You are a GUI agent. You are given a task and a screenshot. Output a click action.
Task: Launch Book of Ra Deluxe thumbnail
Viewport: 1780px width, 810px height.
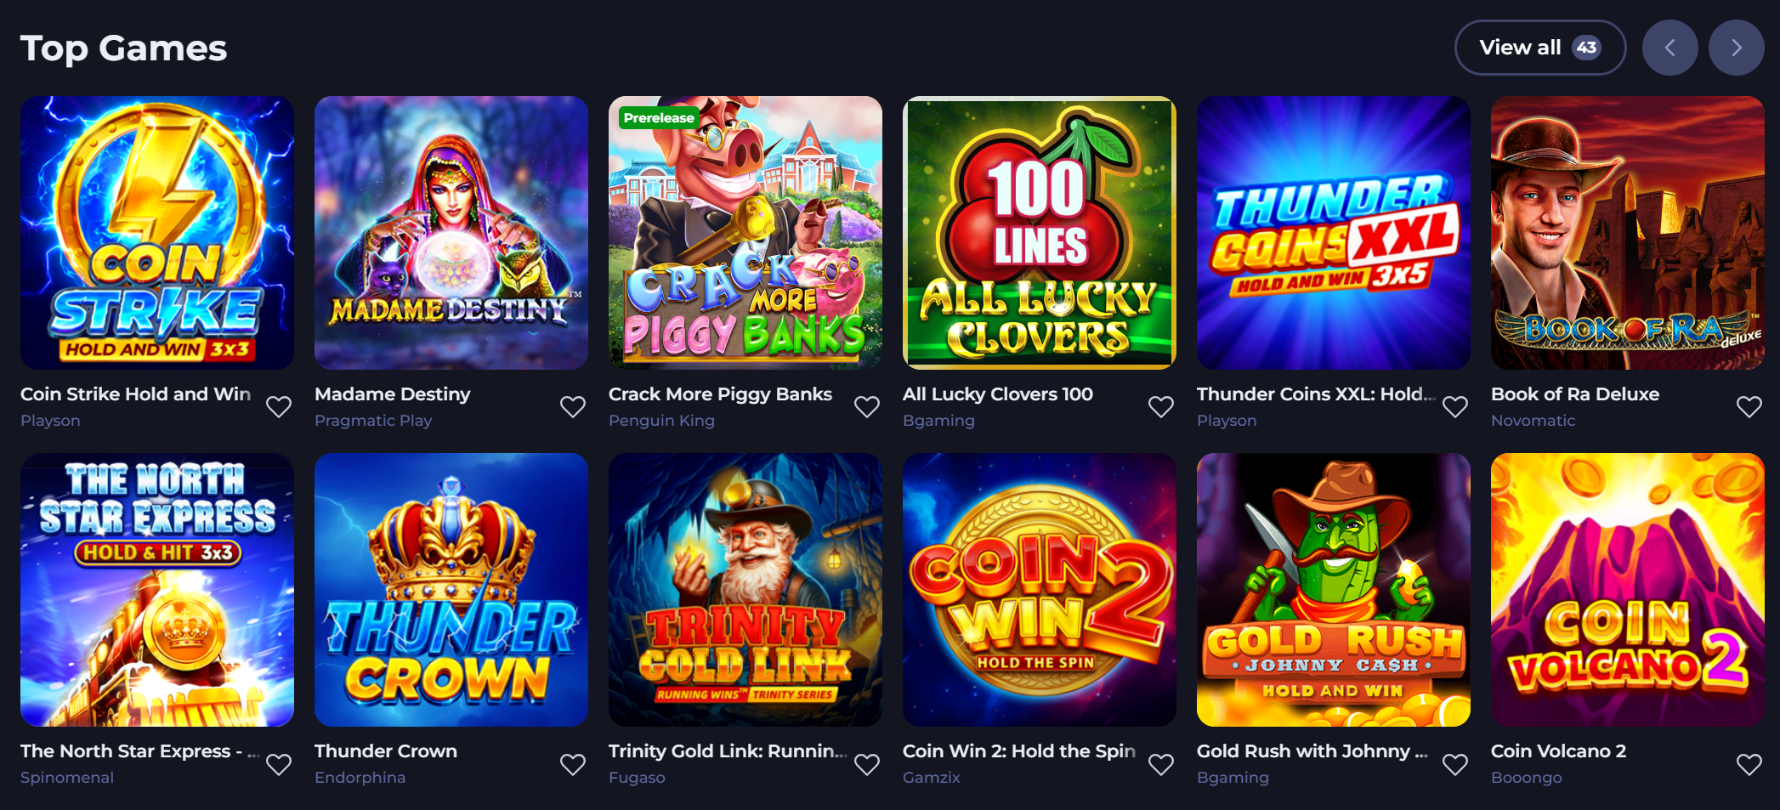coord(1628,233)
